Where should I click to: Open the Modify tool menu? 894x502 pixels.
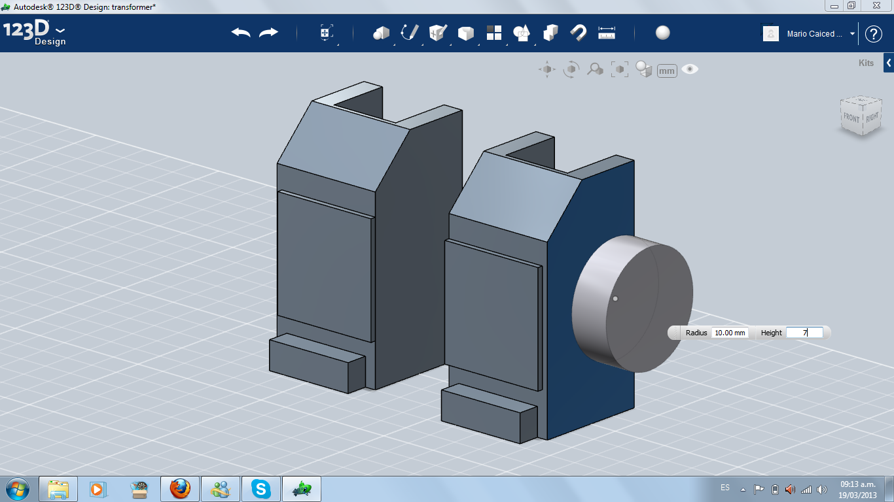[465, 33]
